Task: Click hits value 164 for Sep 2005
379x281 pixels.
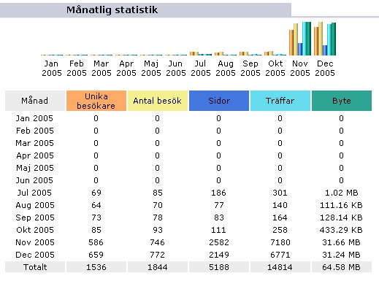Action: coord(280,218)
